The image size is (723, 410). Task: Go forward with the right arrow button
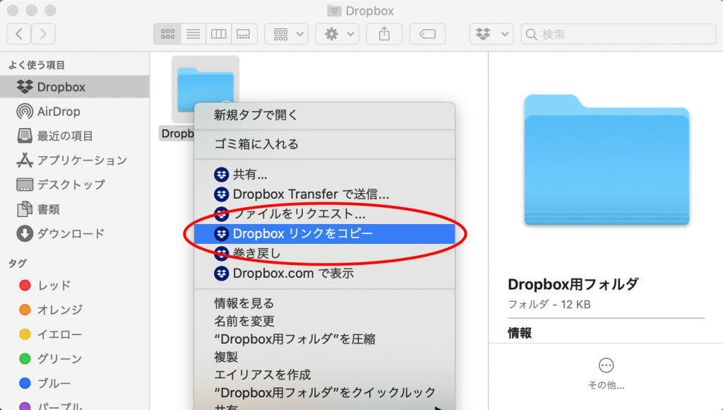(43, 34)
